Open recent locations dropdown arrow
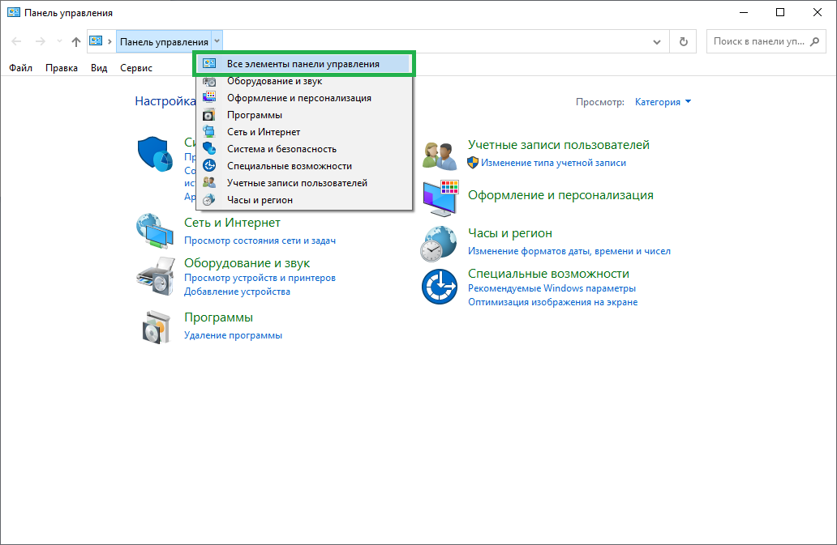Image resolution: width=837 pixels, height=545 pixels. [x=59, y=41]
